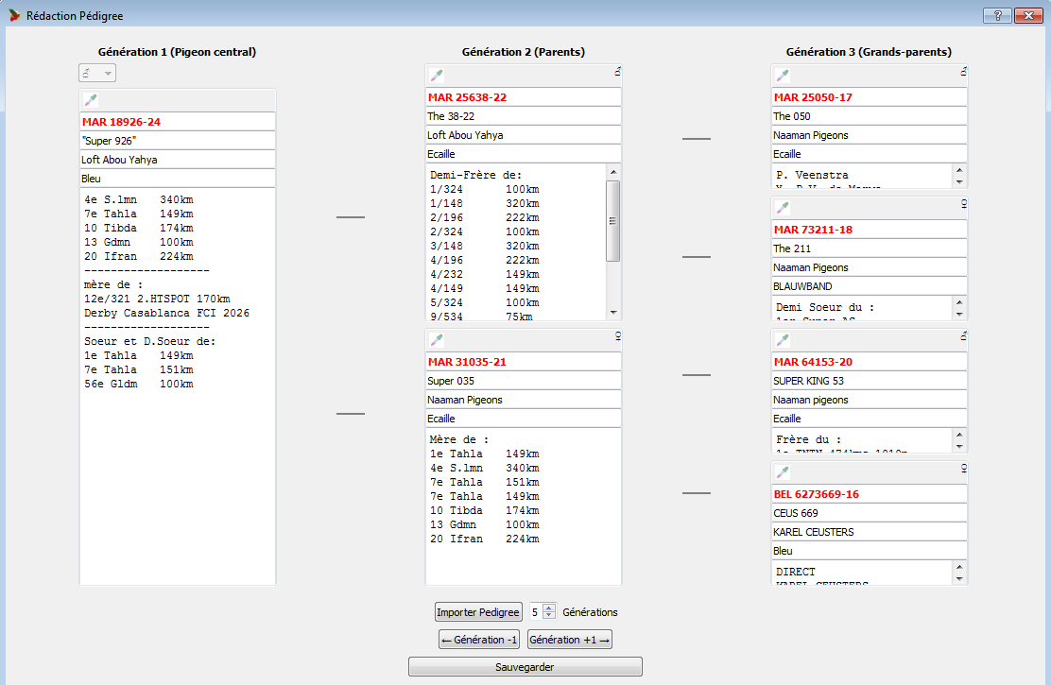Click the female sex symbol on MAR 31035-21 card

pyautogui.click(x=618, y=335)
